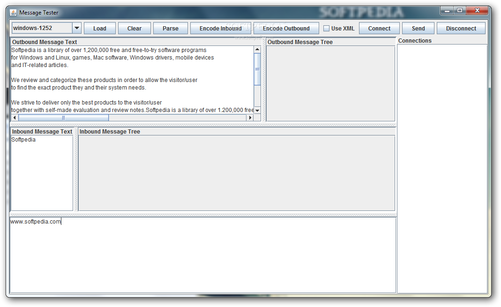
Task: Minimize the Message Tester window
Action: 447,10
